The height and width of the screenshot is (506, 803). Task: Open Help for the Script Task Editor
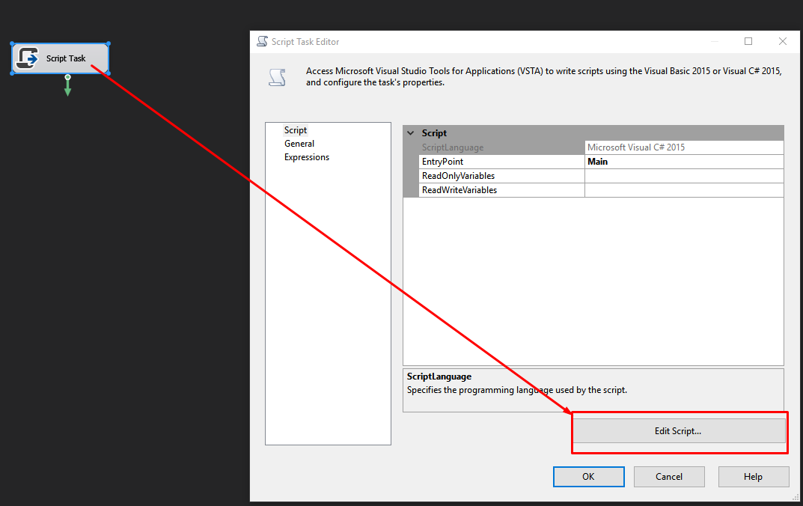coord(753,477)
